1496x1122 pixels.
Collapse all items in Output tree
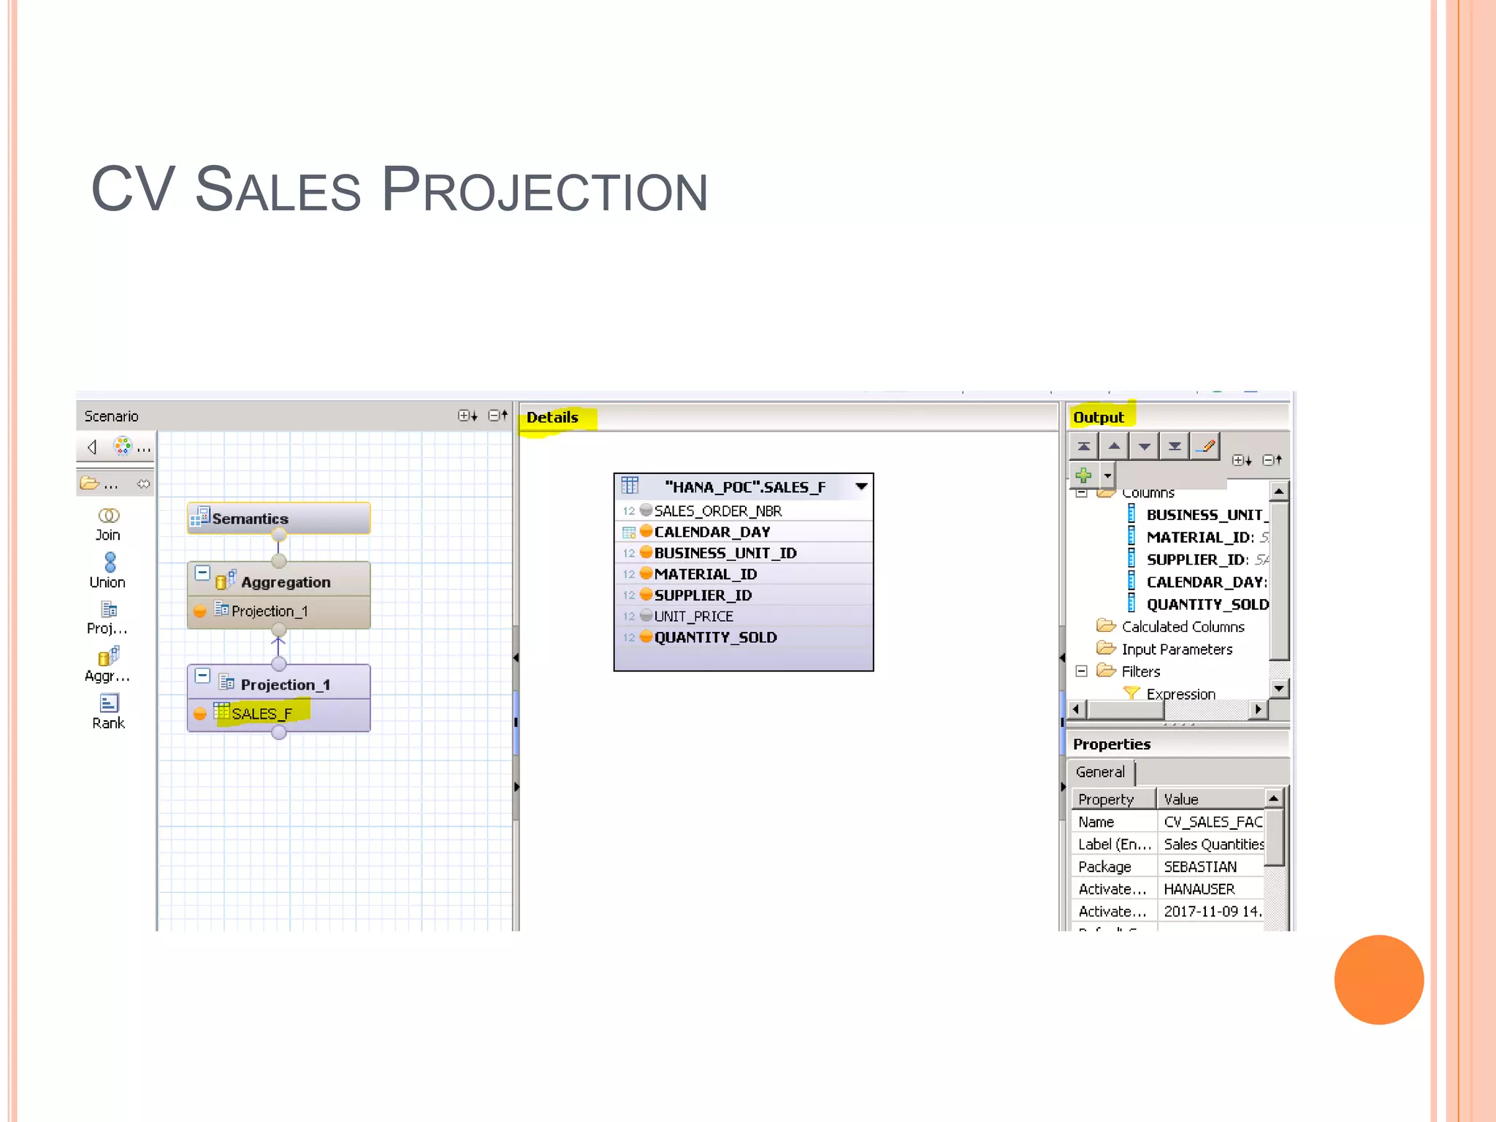(1272, 460)
